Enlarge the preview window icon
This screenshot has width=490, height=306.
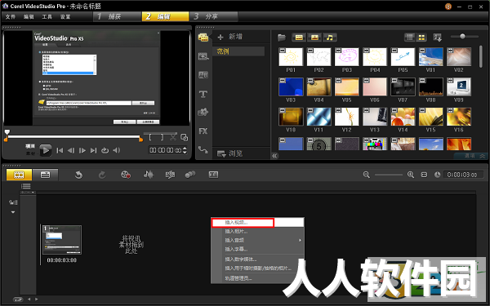(185, 137)
